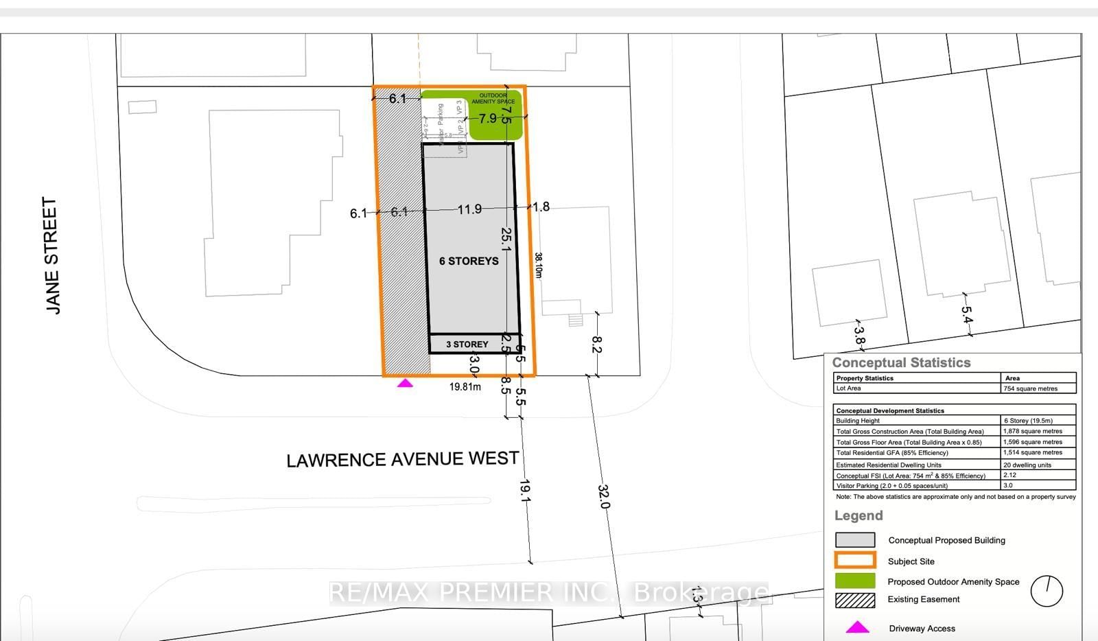Click the "LAWRENCE AVENUE WEST" street name
Screen dimensions: 1098x641
click(403, 459)
